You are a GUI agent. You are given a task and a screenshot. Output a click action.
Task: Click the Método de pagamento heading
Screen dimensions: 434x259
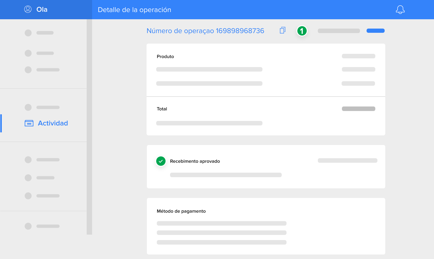(181, 211)
